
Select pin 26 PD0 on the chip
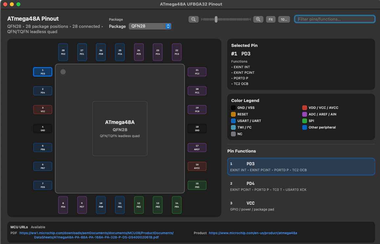pos(101,52)
